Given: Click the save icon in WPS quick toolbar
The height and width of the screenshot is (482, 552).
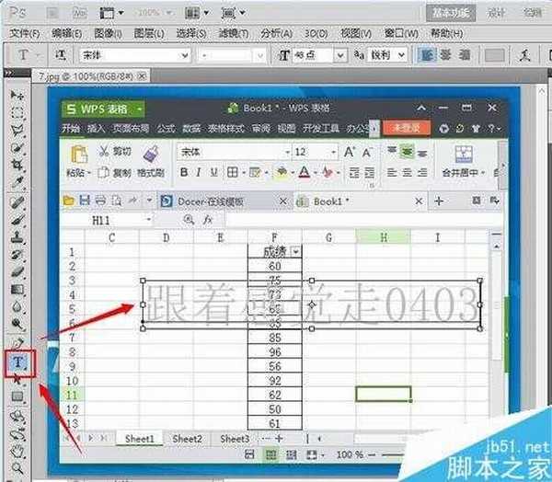Looking at the screenshot, I should tap(85, 201).
